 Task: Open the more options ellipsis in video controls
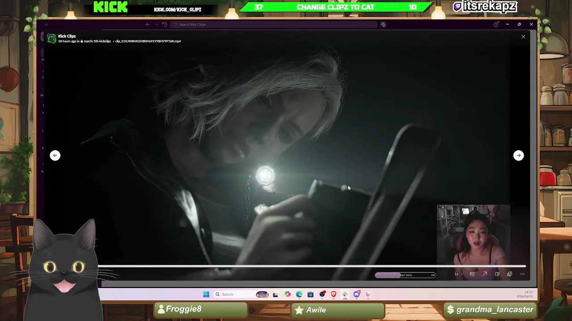pos(522,274)
